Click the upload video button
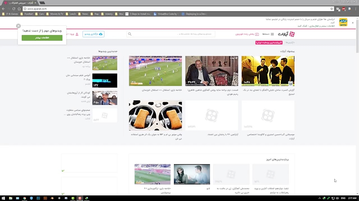 click(x=93, y=34)
